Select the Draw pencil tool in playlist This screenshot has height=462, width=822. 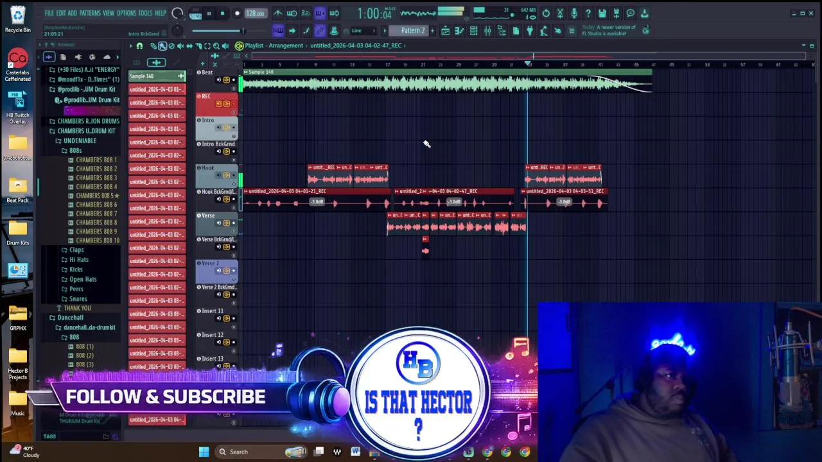click(153, 46)
